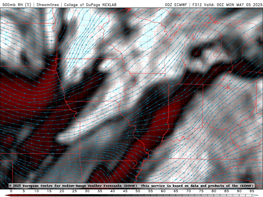Click the 30 label on RH scale
The width and height of the screenshot is (263, 197).
(87, 191)
